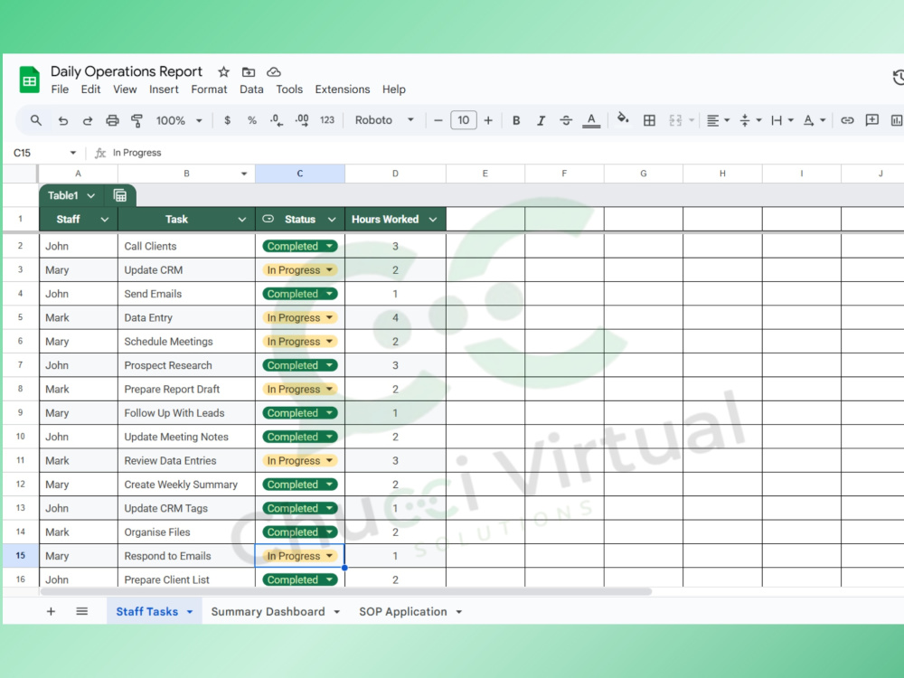This screenshot has width=904, height=678.
Task: Click the move to folder icon
Action: pos(249,72)
